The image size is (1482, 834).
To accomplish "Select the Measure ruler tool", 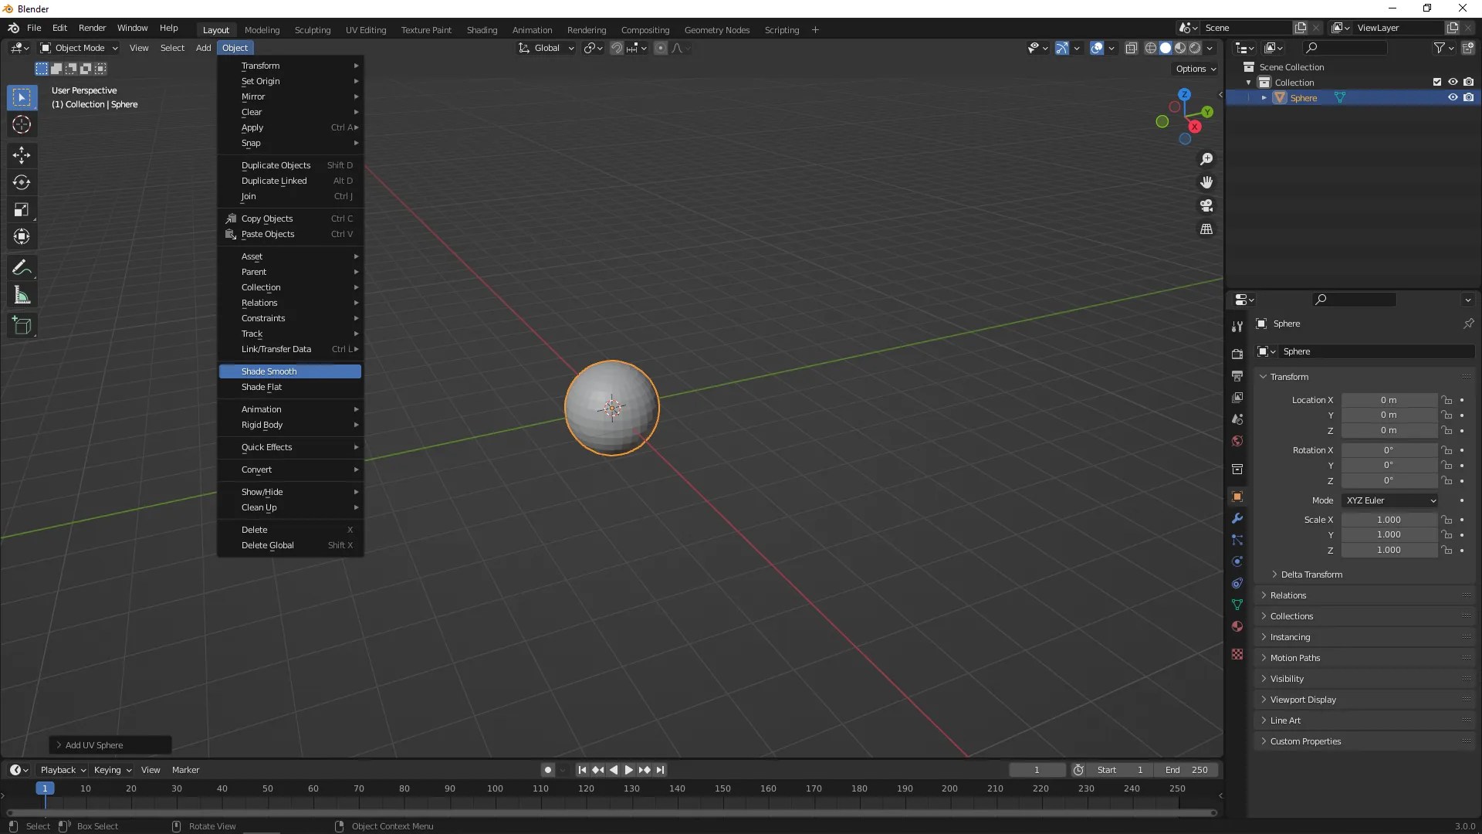I will pos(22,296).
